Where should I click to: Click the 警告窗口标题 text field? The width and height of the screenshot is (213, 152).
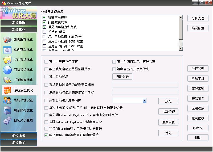[x=145, y=85]
